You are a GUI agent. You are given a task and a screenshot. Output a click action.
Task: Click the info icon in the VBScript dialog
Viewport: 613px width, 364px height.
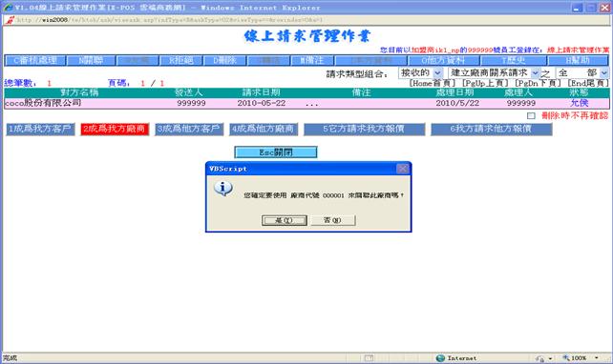[222, 189]
